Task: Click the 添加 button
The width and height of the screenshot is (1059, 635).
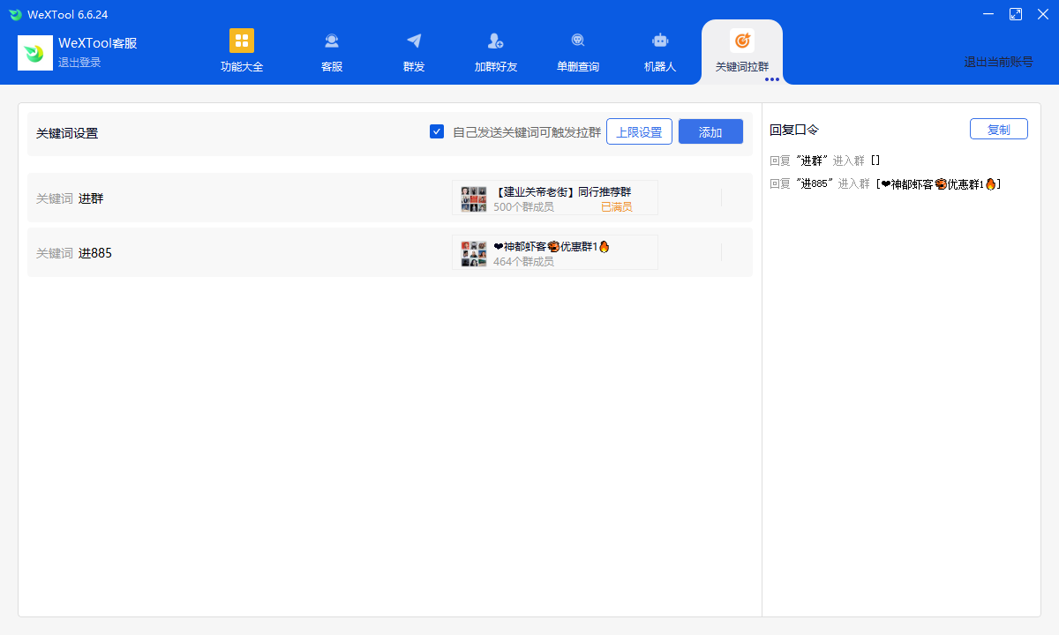Action: pyautogui.click(x=710, y=132)
